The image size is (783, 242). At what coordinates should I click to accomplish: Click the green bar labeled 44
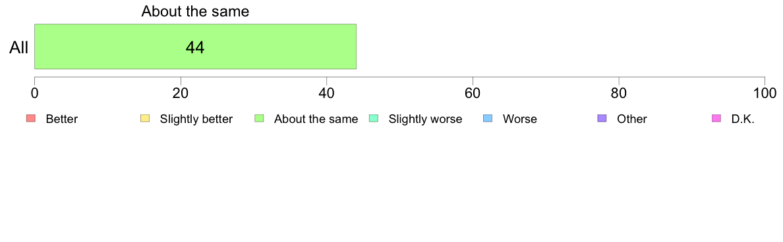click(194, 46)
